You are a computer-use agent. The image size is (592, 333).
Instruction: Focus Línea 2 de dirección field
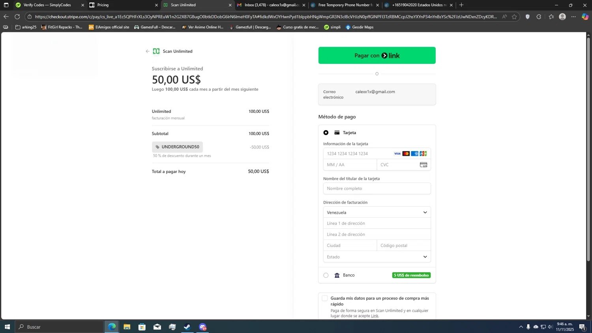(377, 234)
